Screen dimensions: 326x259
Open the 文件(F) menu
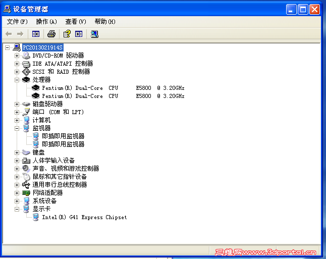coord(17,21)
